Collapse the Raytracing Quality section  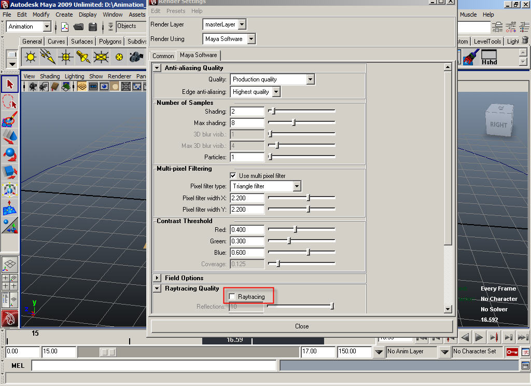click(157, 288)
